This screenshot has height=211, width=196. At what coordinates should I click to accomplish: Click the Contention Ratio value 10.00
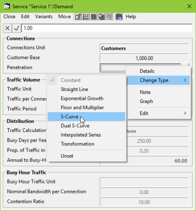[x=144, y=202]
